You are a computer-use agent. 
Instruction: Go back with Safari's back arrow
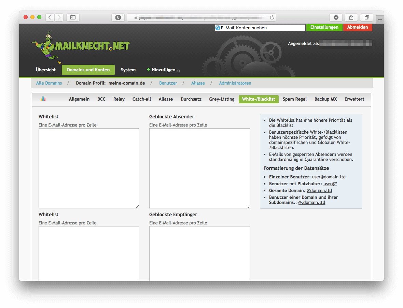click(50, 17)
